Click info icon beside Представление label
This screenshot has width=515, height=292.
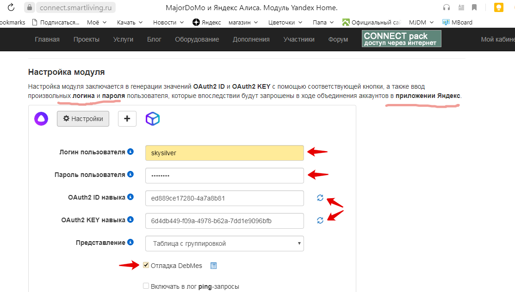130,243
